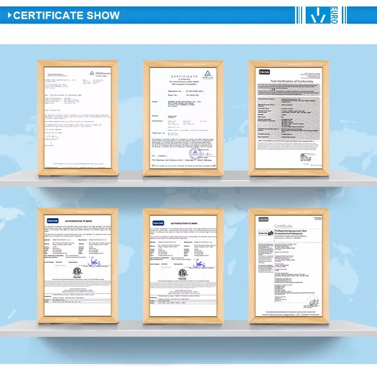Viewport: 377px width, 366px height.
Task: Open the lower-middle Authorization to Mark frame
Action: click(183, 266)
